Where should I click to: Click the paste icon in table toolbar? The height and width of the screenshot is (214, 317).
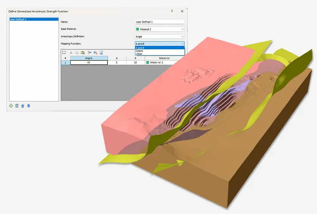coord(83,53)
